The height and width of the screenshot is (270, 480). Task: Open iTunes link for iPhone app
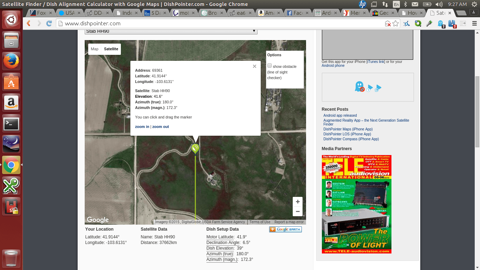[x=376, y=62]
